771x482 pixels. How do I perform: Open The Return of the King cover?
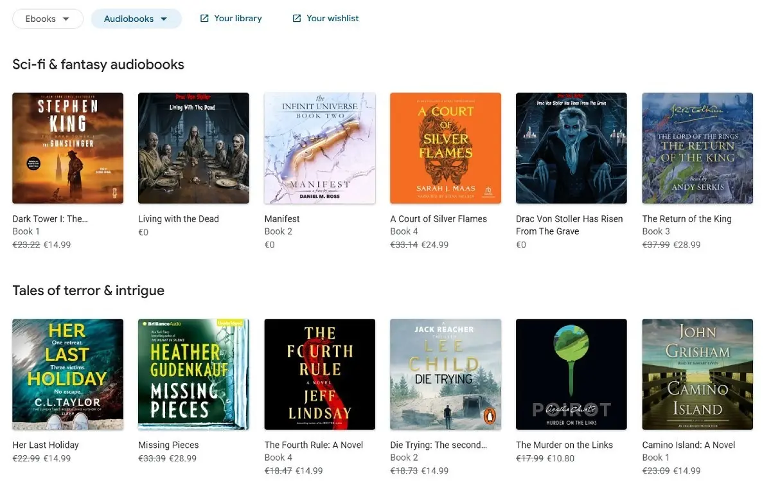click(698, 148)
